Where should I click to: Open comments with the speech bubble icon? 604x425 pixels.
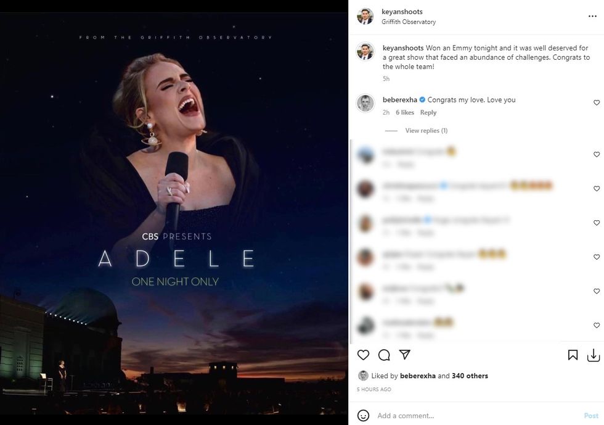(384, 355)
